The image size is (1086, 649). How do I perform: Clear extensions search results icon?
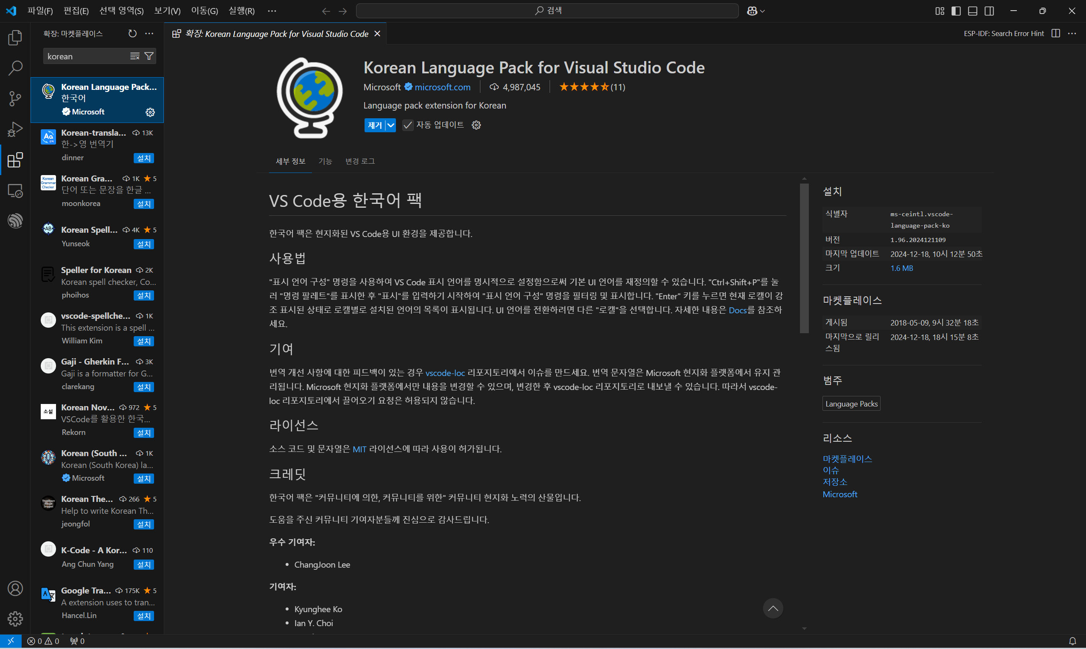click(135, 56)
